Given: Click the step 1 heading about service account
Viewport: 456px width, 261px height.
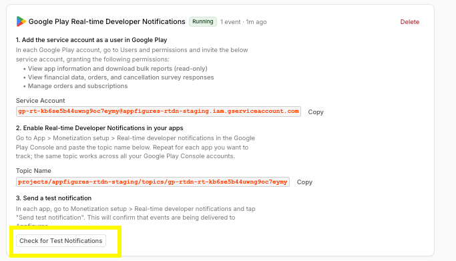Looking at the screenshot, I should point(91,40).
